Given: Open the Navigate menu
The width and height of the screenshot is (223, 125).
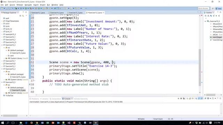Looking at the screenshot, I should tap(28, 5).
